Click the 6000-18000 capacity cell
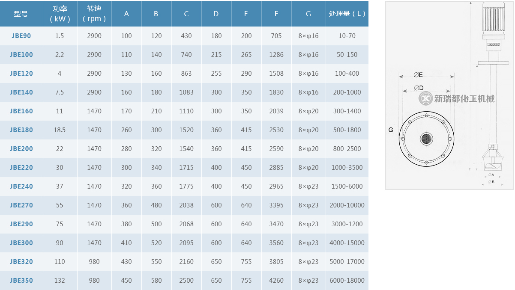Screen dimensions: 515x290 click(x=347, y=281)
